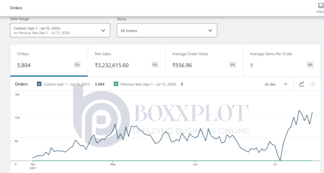Switch to the Net Sales tab
Viewport: 324px width, 173px height.
(127, 60)
